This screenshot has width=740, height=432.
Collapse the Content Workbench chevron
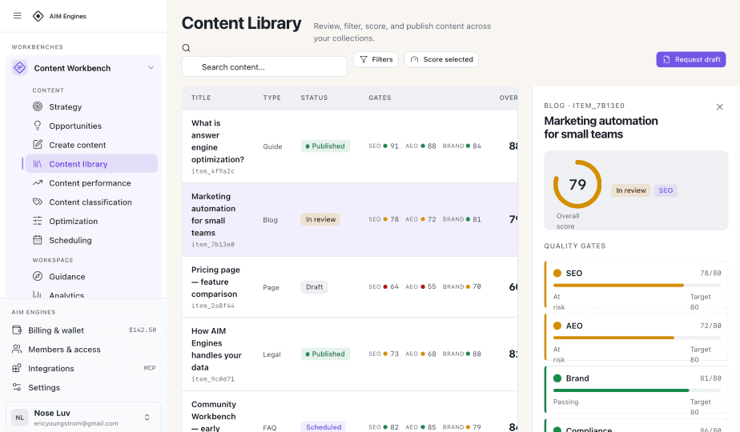click(151, 67)
